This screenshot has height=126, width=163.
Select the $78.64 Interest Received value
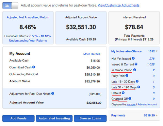click(134, 27)
